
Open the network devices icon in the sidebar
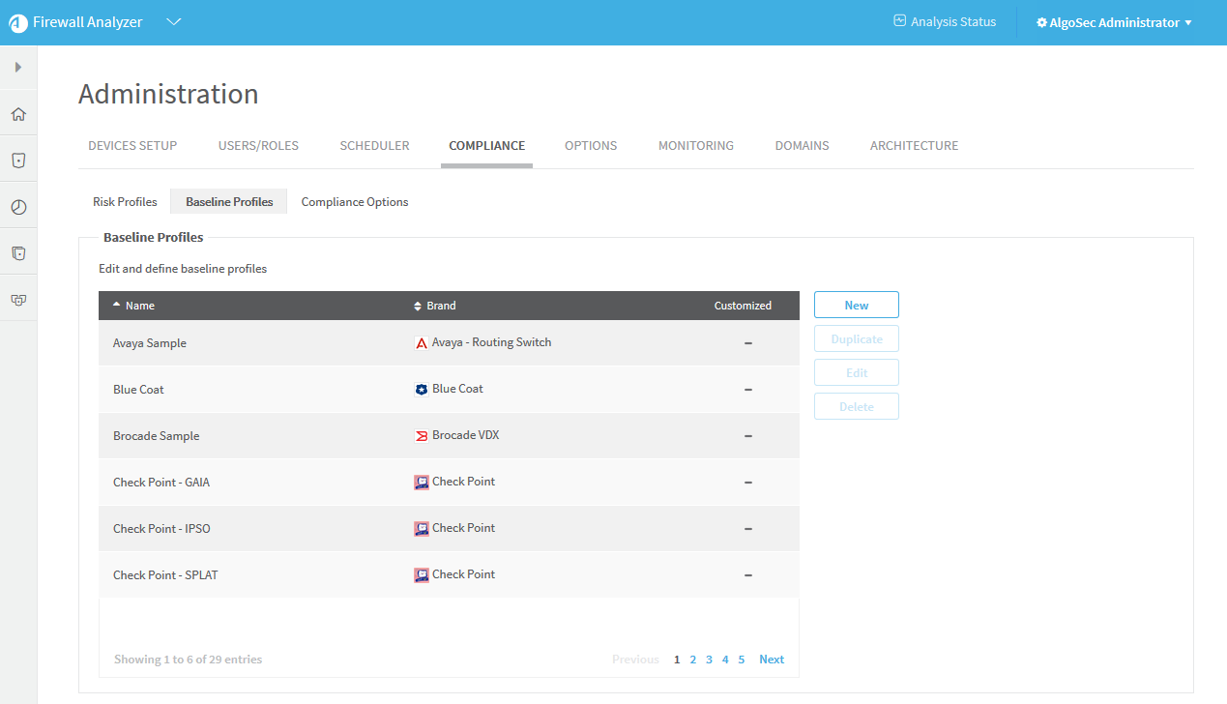[18, 300]
